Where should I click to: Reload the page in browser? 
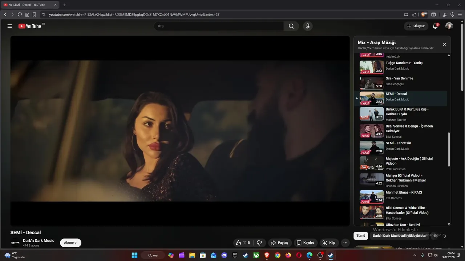[20, 14]
